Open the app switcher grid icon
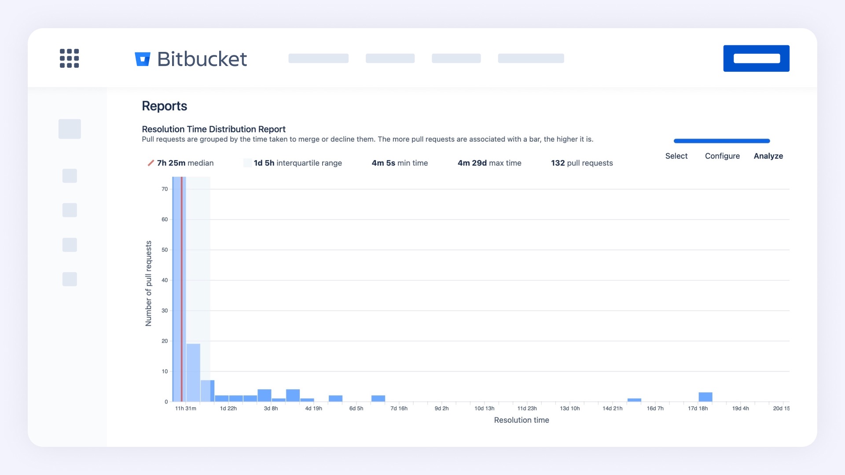 point(69,58)
